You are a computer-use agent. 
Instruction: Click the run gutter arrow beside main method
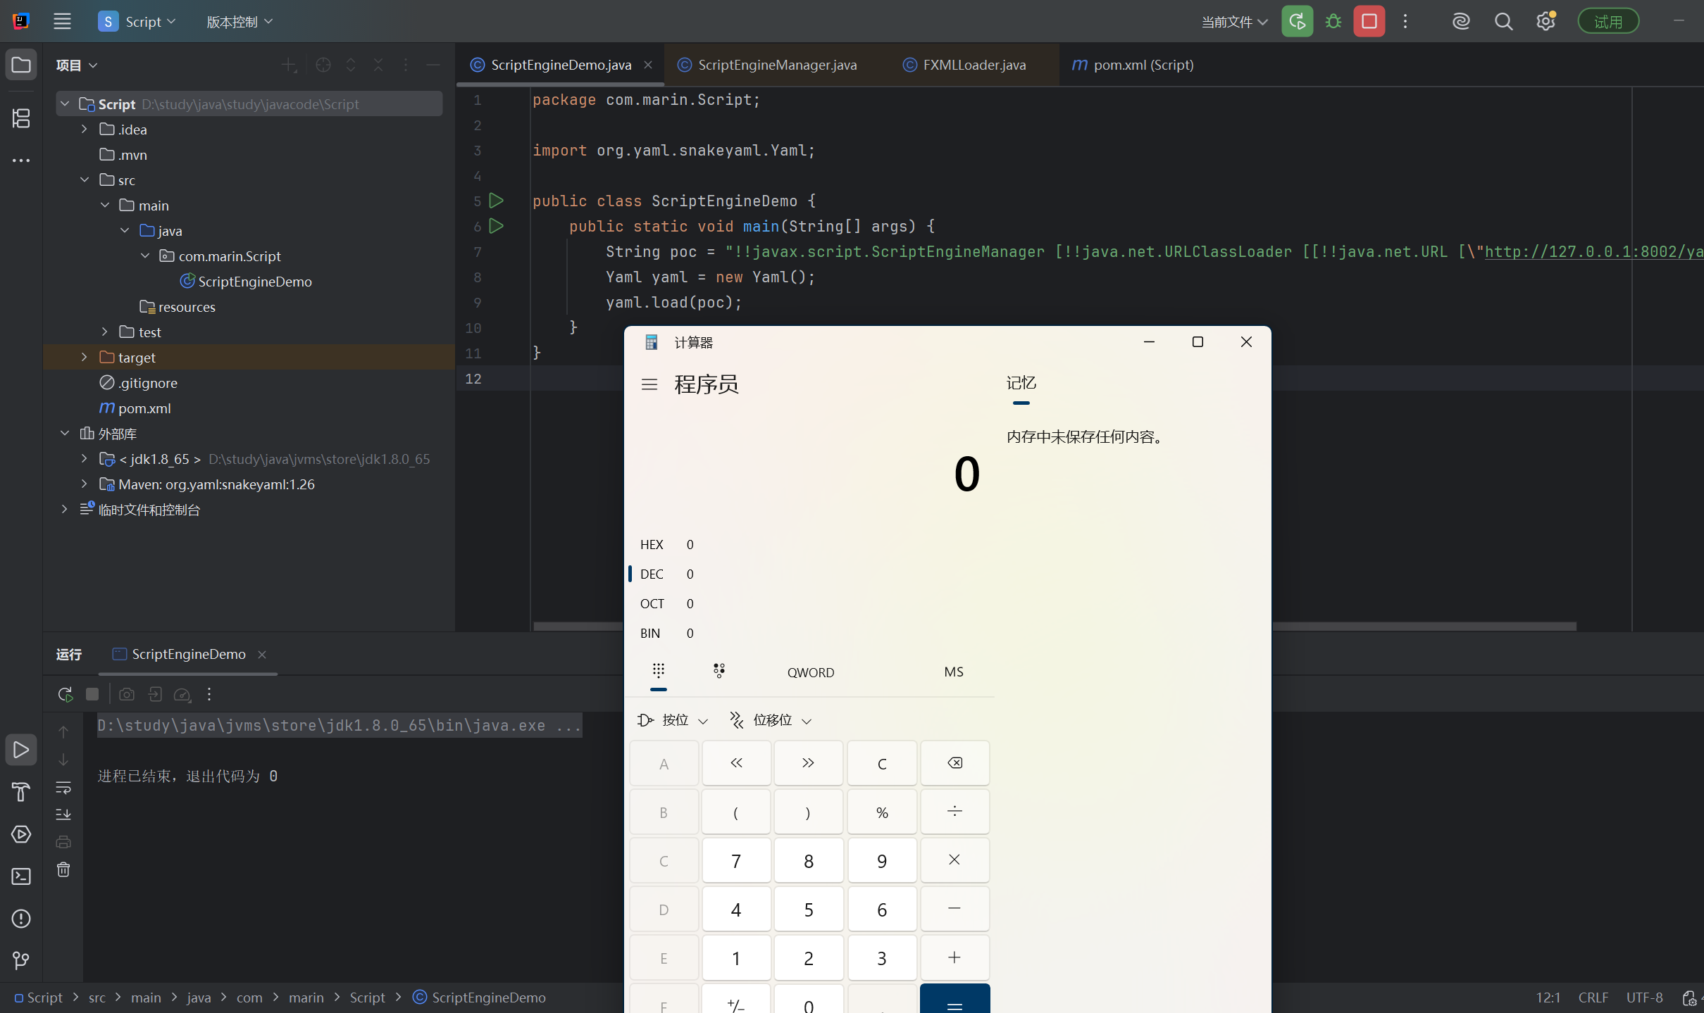[496, 226]
